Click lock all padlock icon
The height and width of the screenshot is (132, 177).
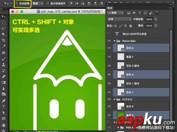tap(131, 26)
